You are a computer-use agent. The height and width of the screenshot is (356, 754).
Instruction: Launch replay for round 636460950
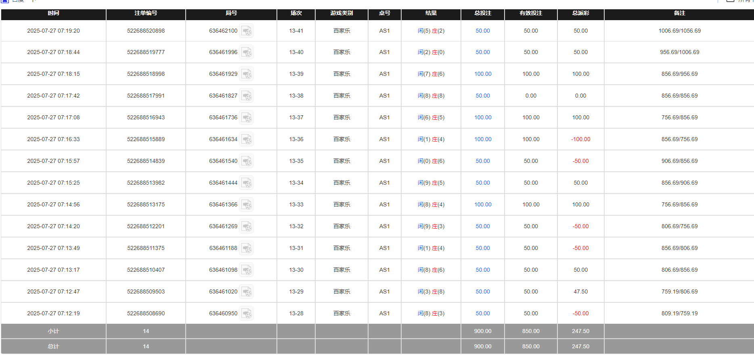246,314
